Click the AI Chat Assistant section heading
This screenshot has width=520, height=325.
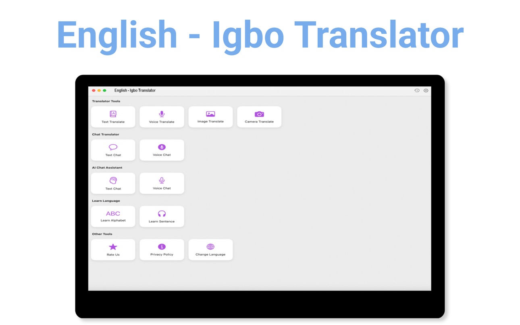(x=107, y=167)
